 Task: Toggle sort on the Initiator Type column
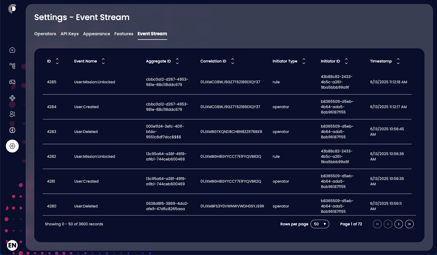click(x=304, y=61)
